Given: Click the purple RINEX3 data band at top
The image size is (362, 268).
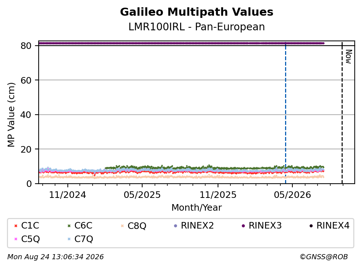Looking at the screenshot, I should coord(181,43).
